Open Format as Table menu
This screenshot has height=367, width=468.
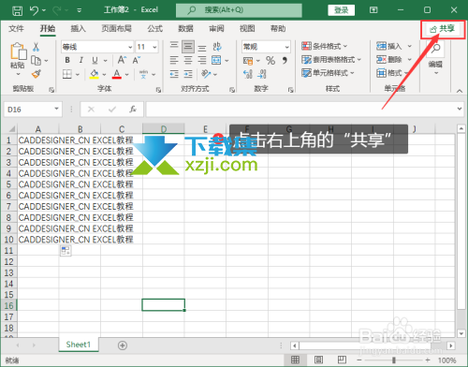[x=331, y=59]
